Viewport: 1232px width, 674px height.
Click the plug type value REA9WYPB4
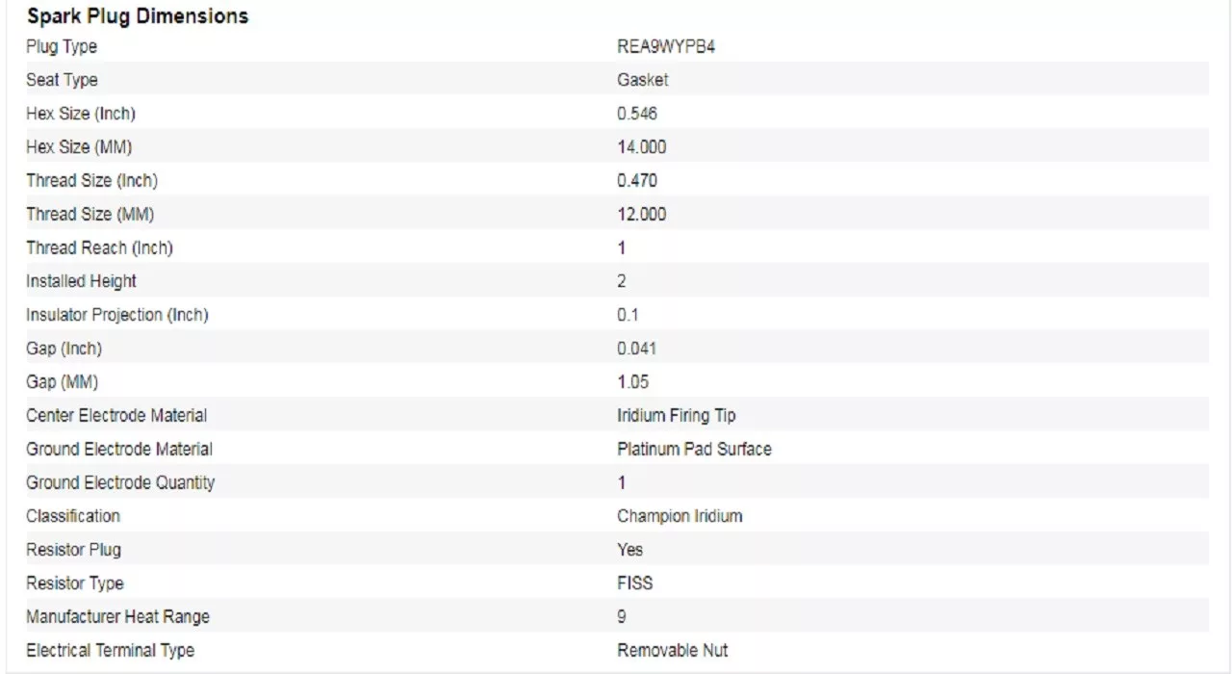point(666,46)
